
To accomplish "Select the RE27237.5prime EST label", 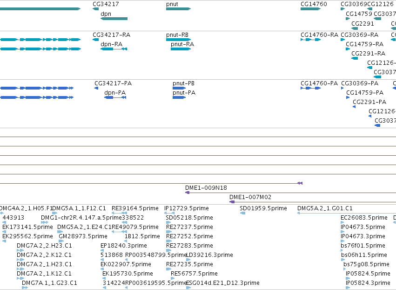I will [x=189, y=227].
